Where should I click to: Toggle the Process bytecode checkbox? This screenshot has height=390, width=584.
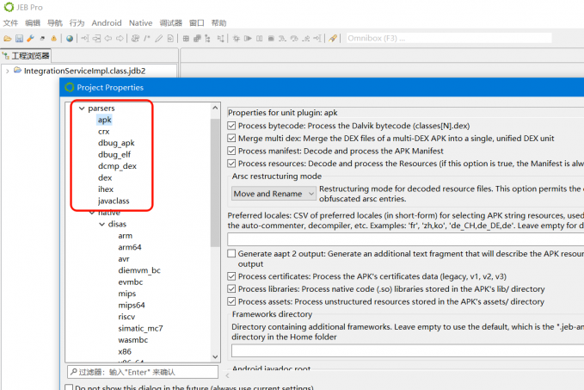231,126
